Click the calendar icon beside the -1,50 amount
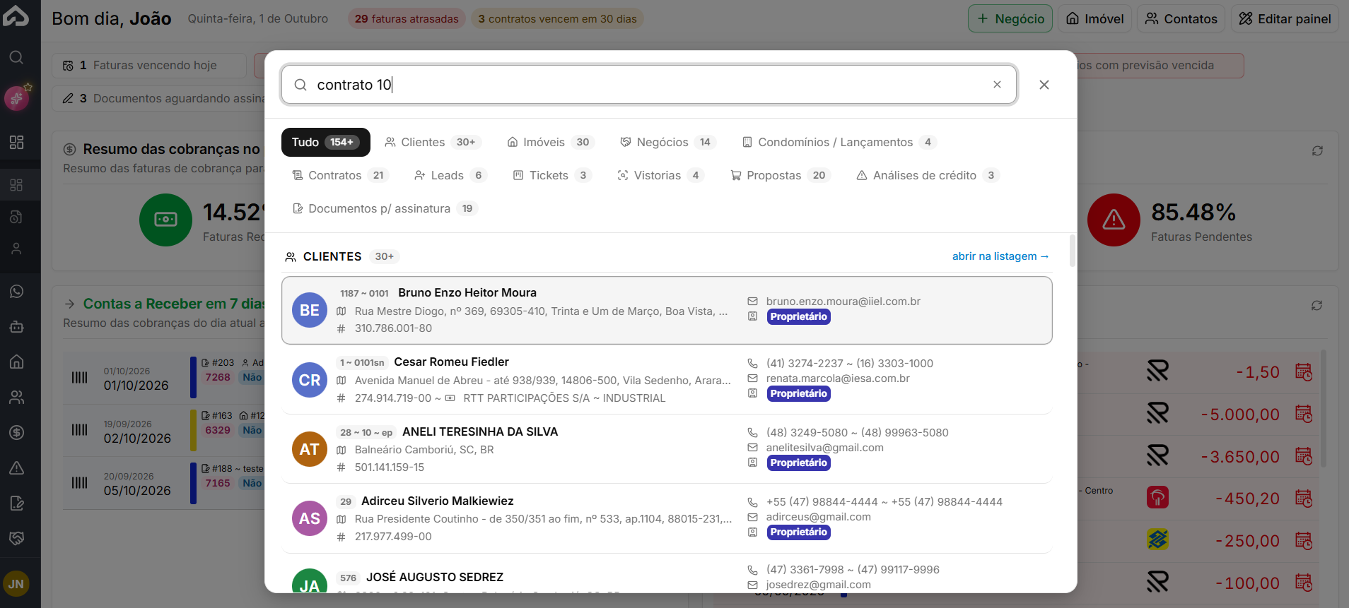The image size is (1349, 608). pos(1304,372)
